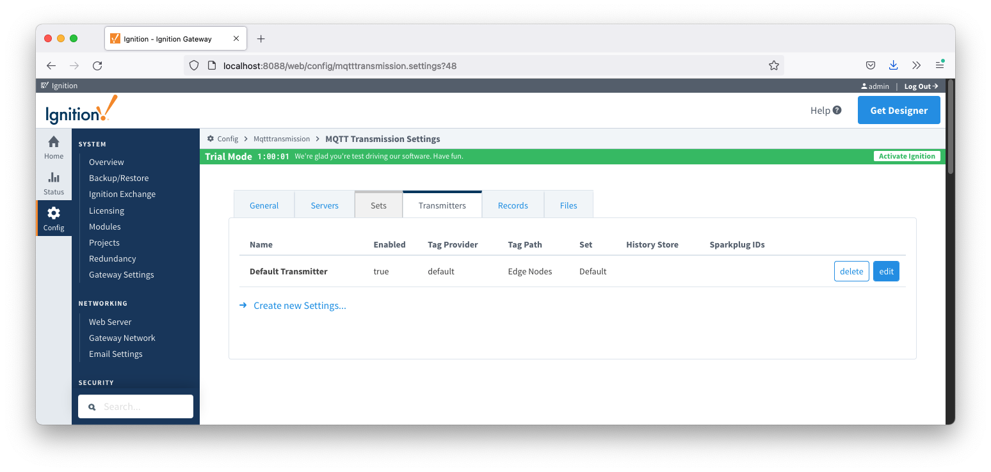The image size is (991, 472).
Task: Open Overview in the System menu
Action: pos(106,162)
